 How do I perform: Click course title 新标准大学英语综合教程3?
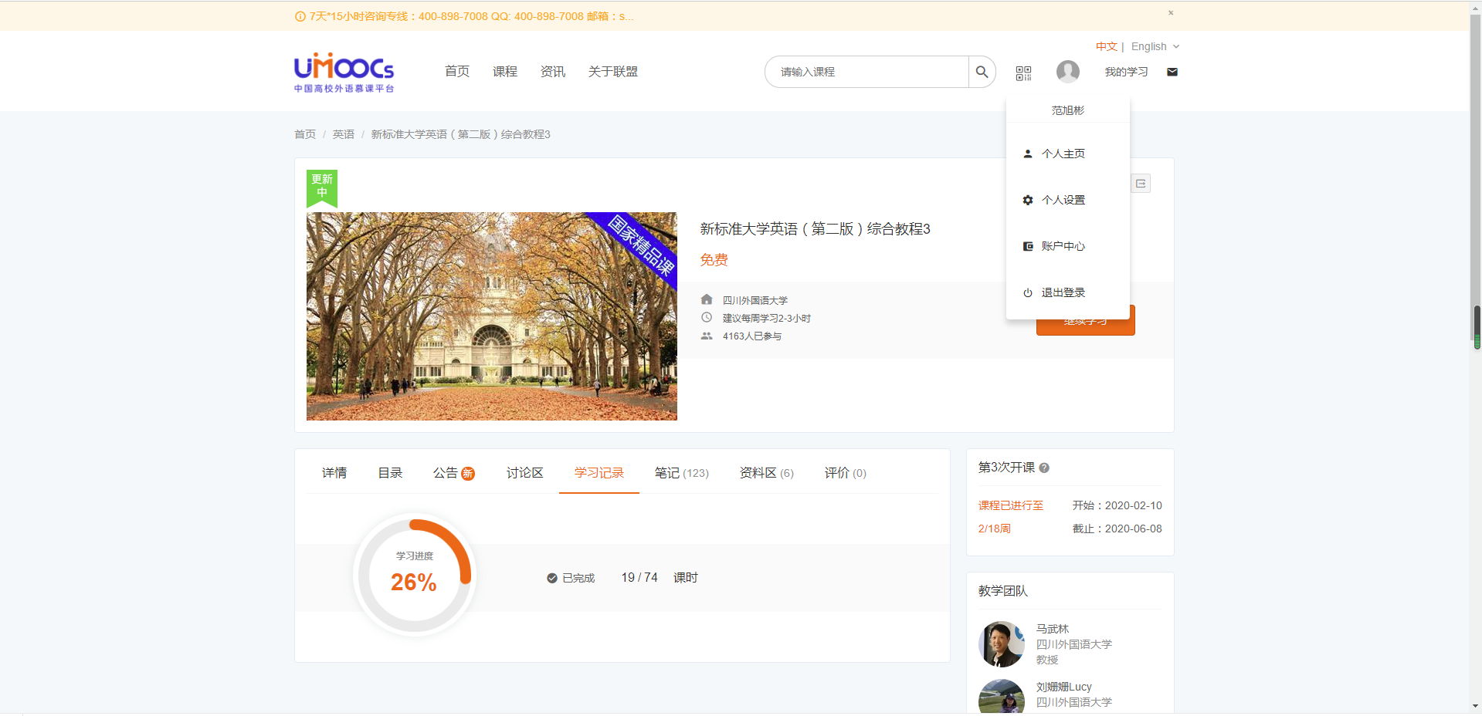point(815,229)
